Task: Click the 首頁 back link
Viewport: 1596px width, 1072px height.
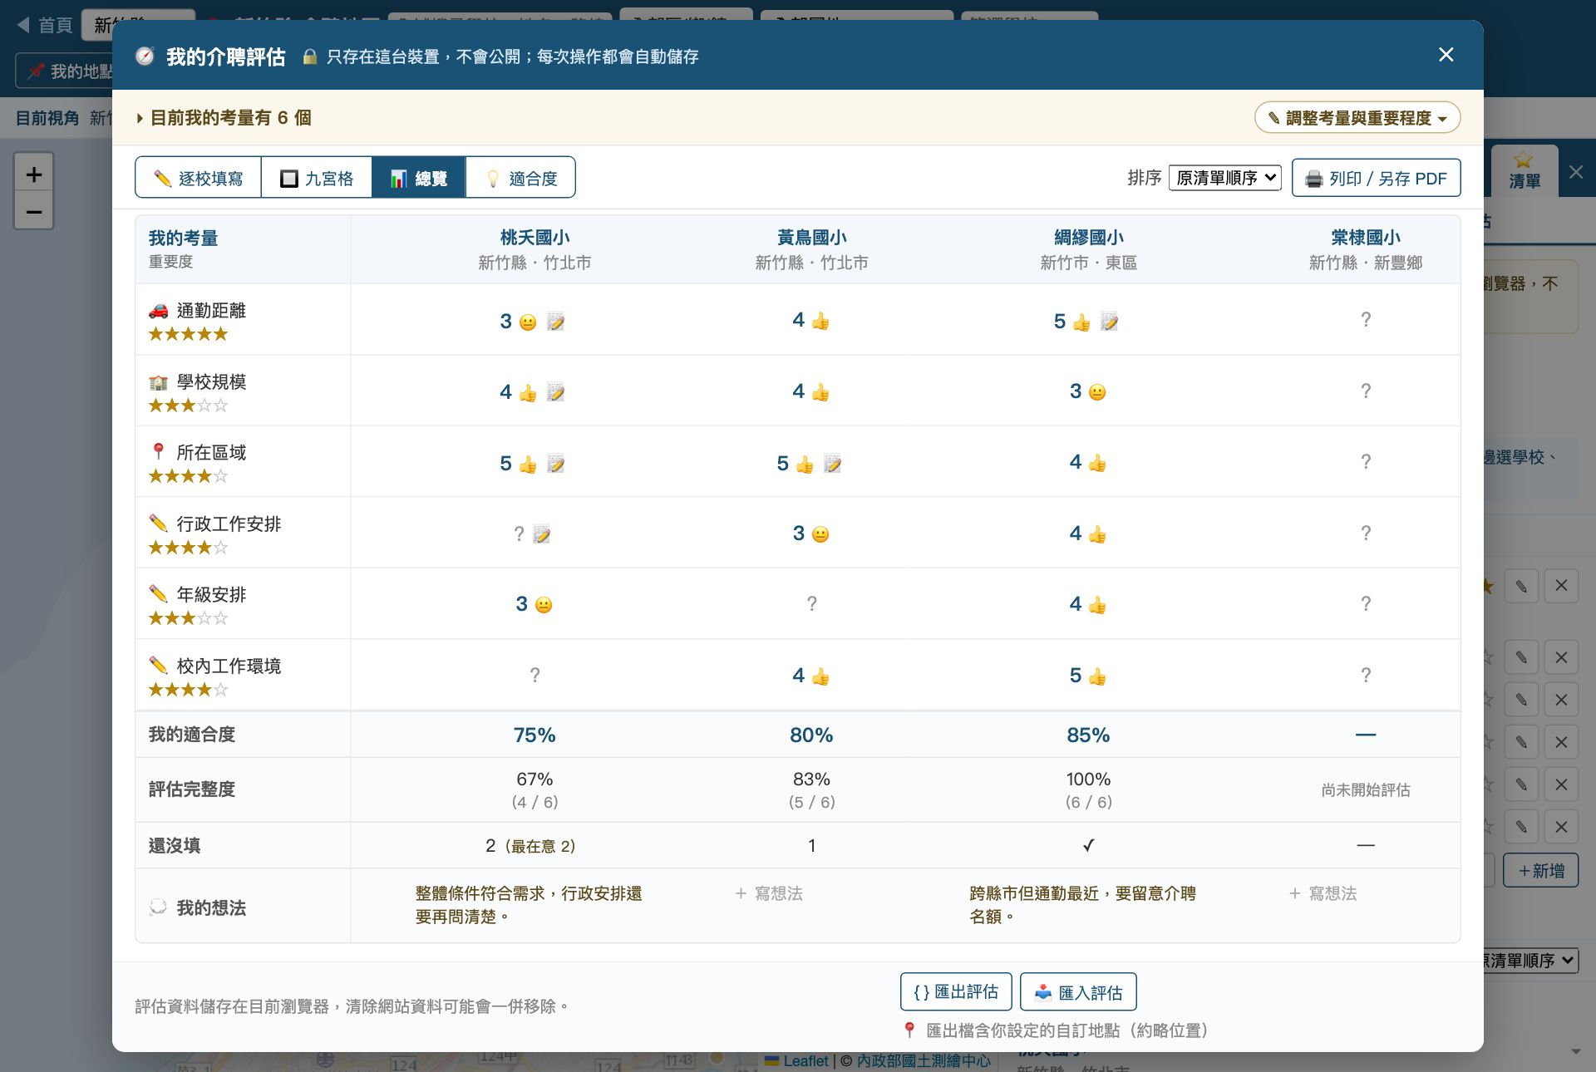Action: pos(45,25)
